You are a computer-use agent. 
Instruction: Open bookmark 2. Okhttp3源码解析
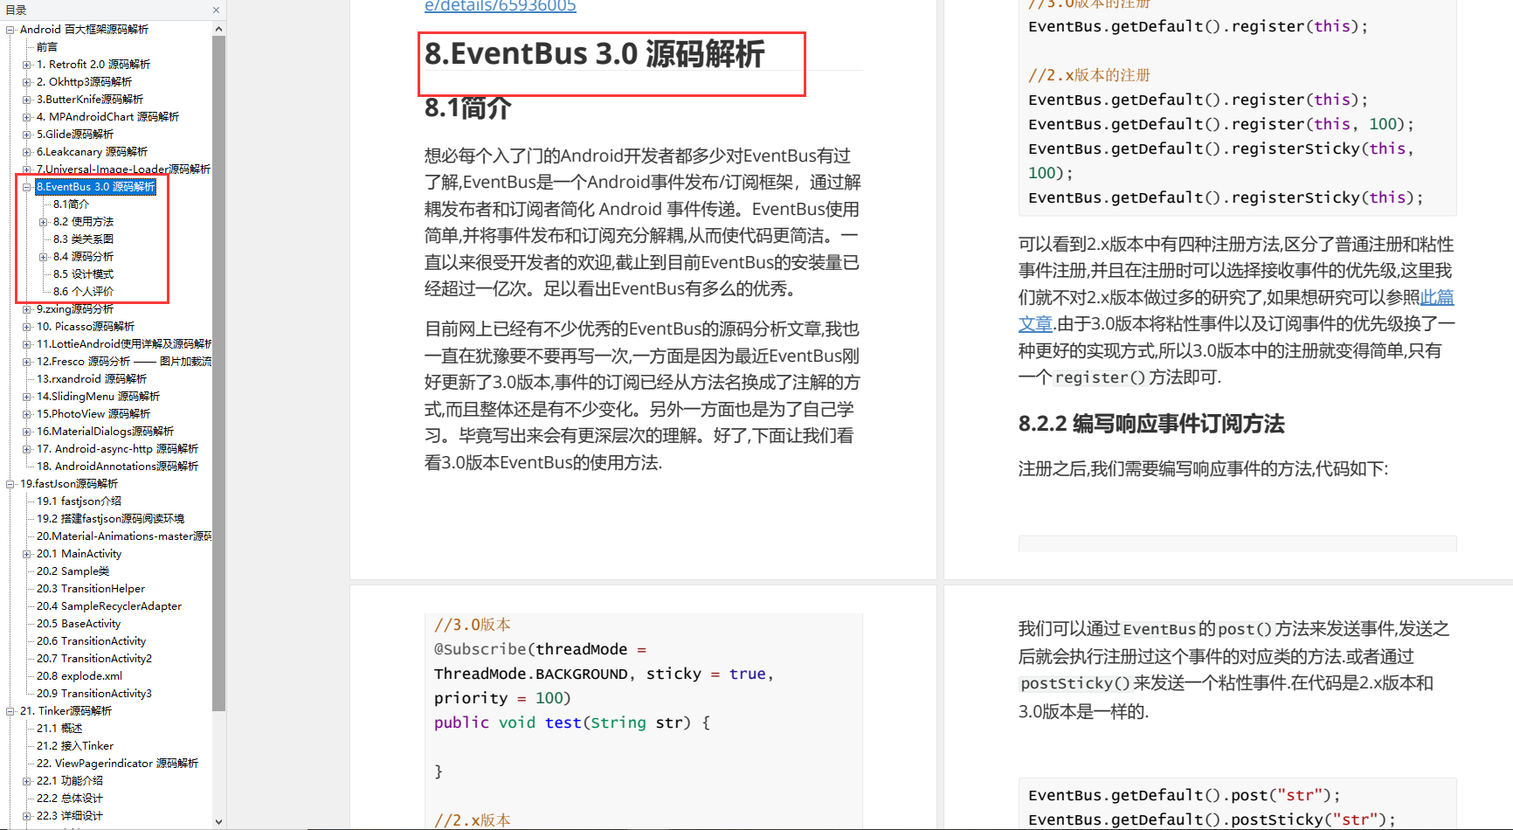pos(84,82)
